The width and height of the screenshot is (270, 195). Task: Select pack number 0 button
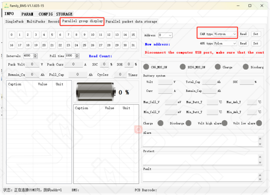click(x=12, y=35)
